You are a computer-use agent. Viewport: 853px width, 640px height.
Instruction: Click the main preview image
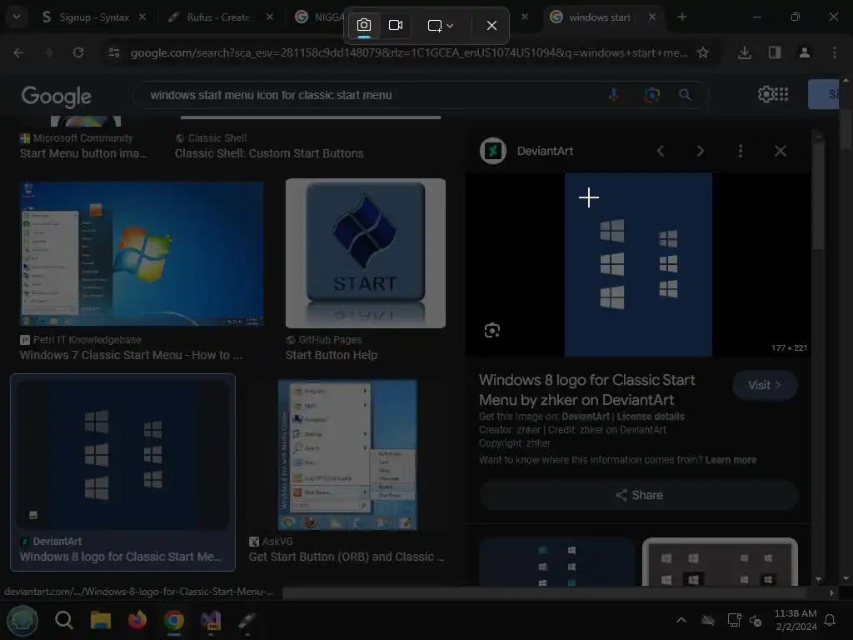[638, 264]
